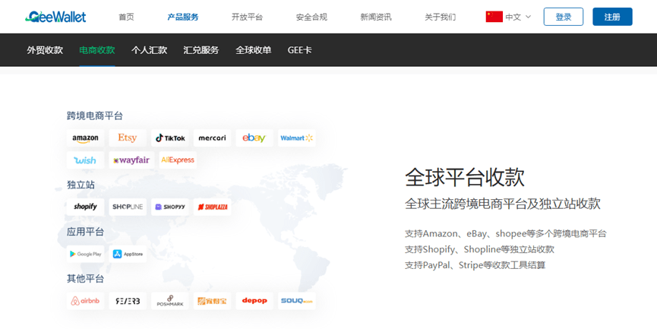Viewport: 657px width, 329px height.
Task: Click the 注册 button
Action: click(x=612, y=17)
